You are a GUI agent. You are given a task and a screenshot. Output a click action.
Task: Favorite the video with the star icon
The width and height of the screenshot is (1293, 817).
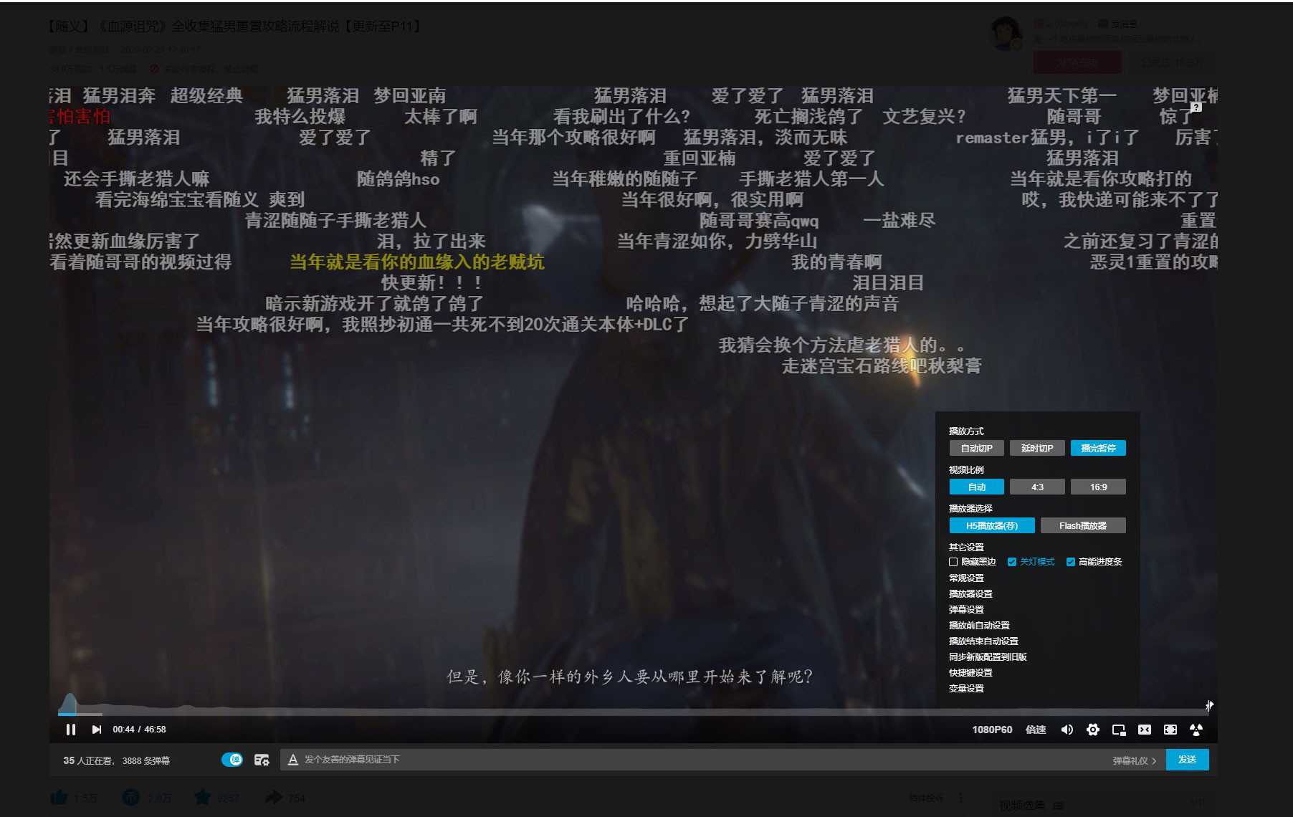pos(202,798)
